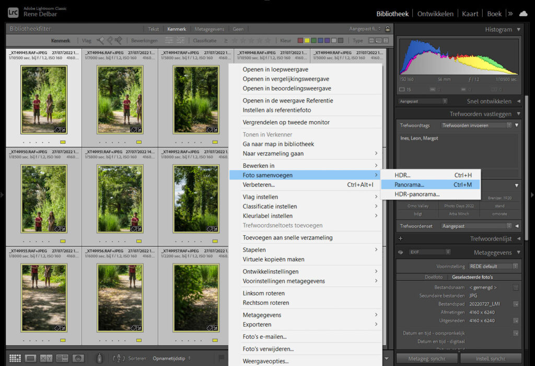
Task: Toggle the flag button in bottom toolbar
Action: 222,358
